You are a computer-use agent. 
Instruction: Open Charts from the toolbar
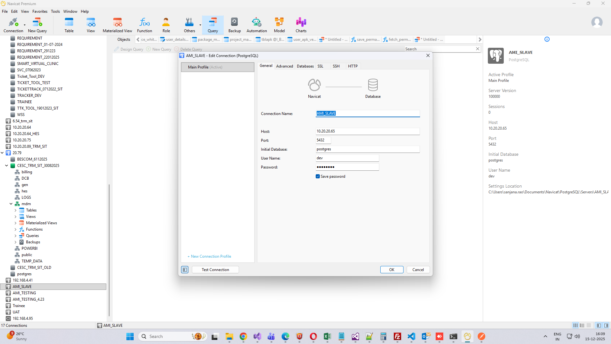coord(301,25)
